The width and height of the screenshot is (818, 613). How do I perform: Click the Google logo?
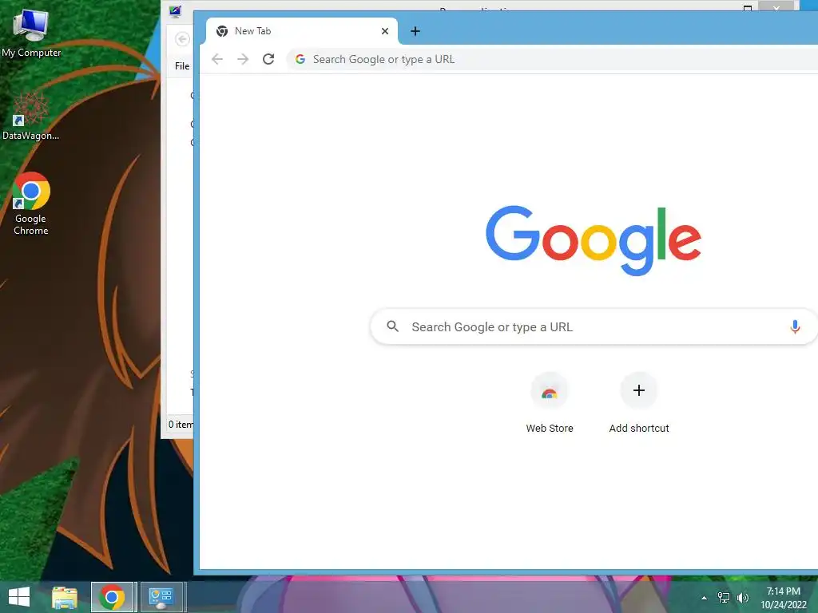click(594, 240)
